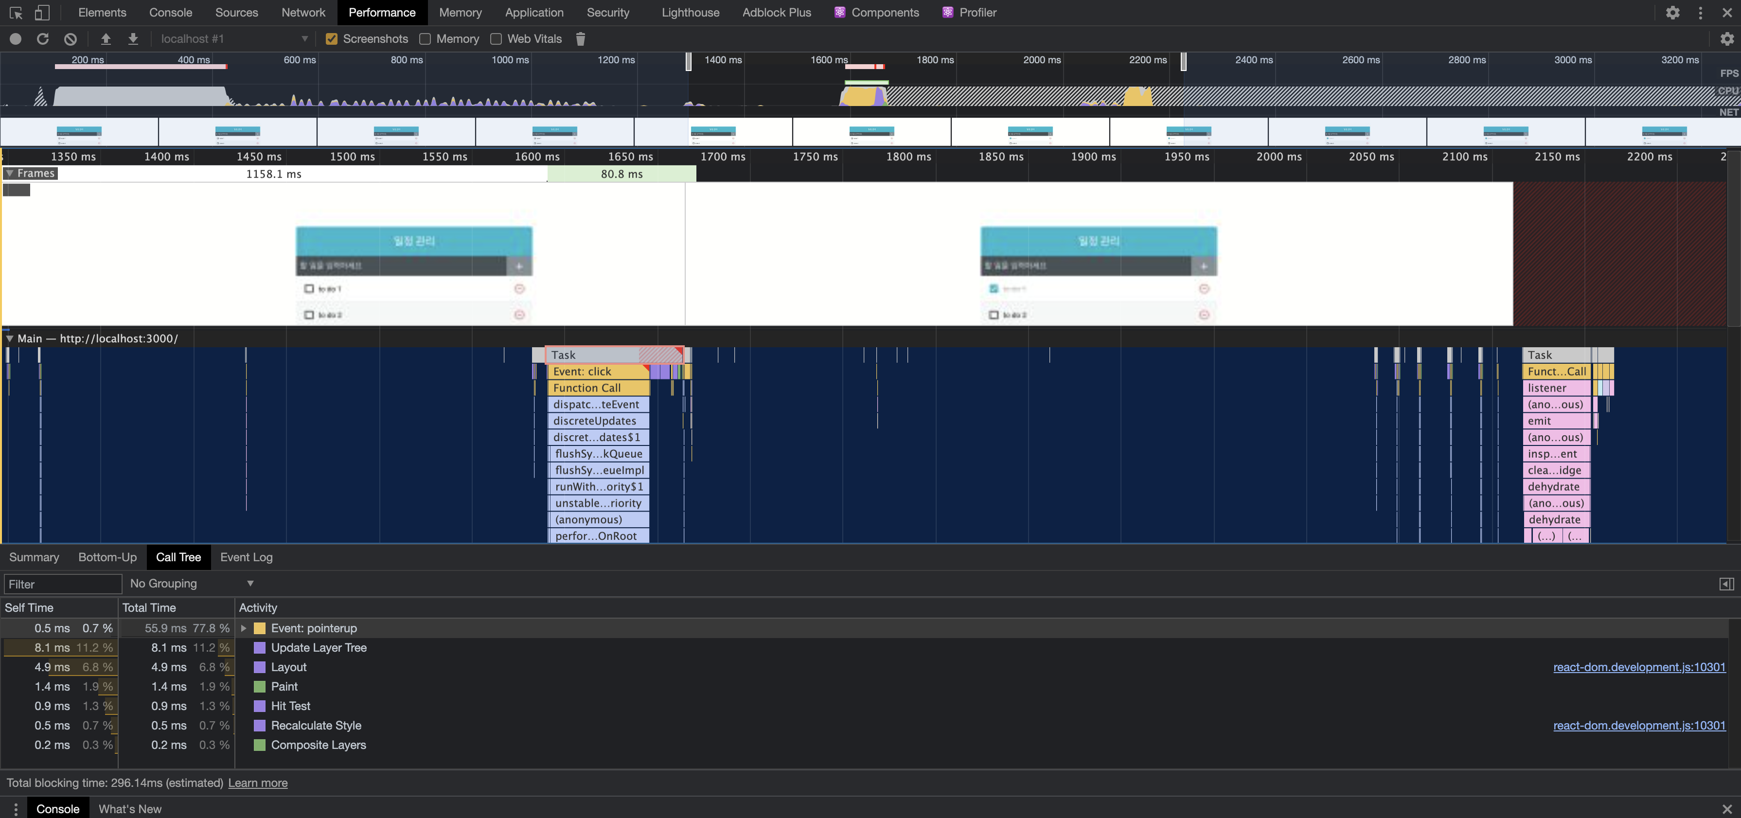Screen dimensions: 1741x818
Task: Open the No Grouping dropdown
Action: tap(191, 584)
